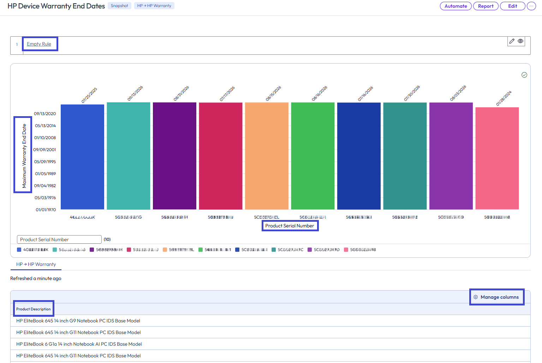Click the Maximum Warranty End Date y-axis title
Screen dimensions: 542x363
click(24, 156)
